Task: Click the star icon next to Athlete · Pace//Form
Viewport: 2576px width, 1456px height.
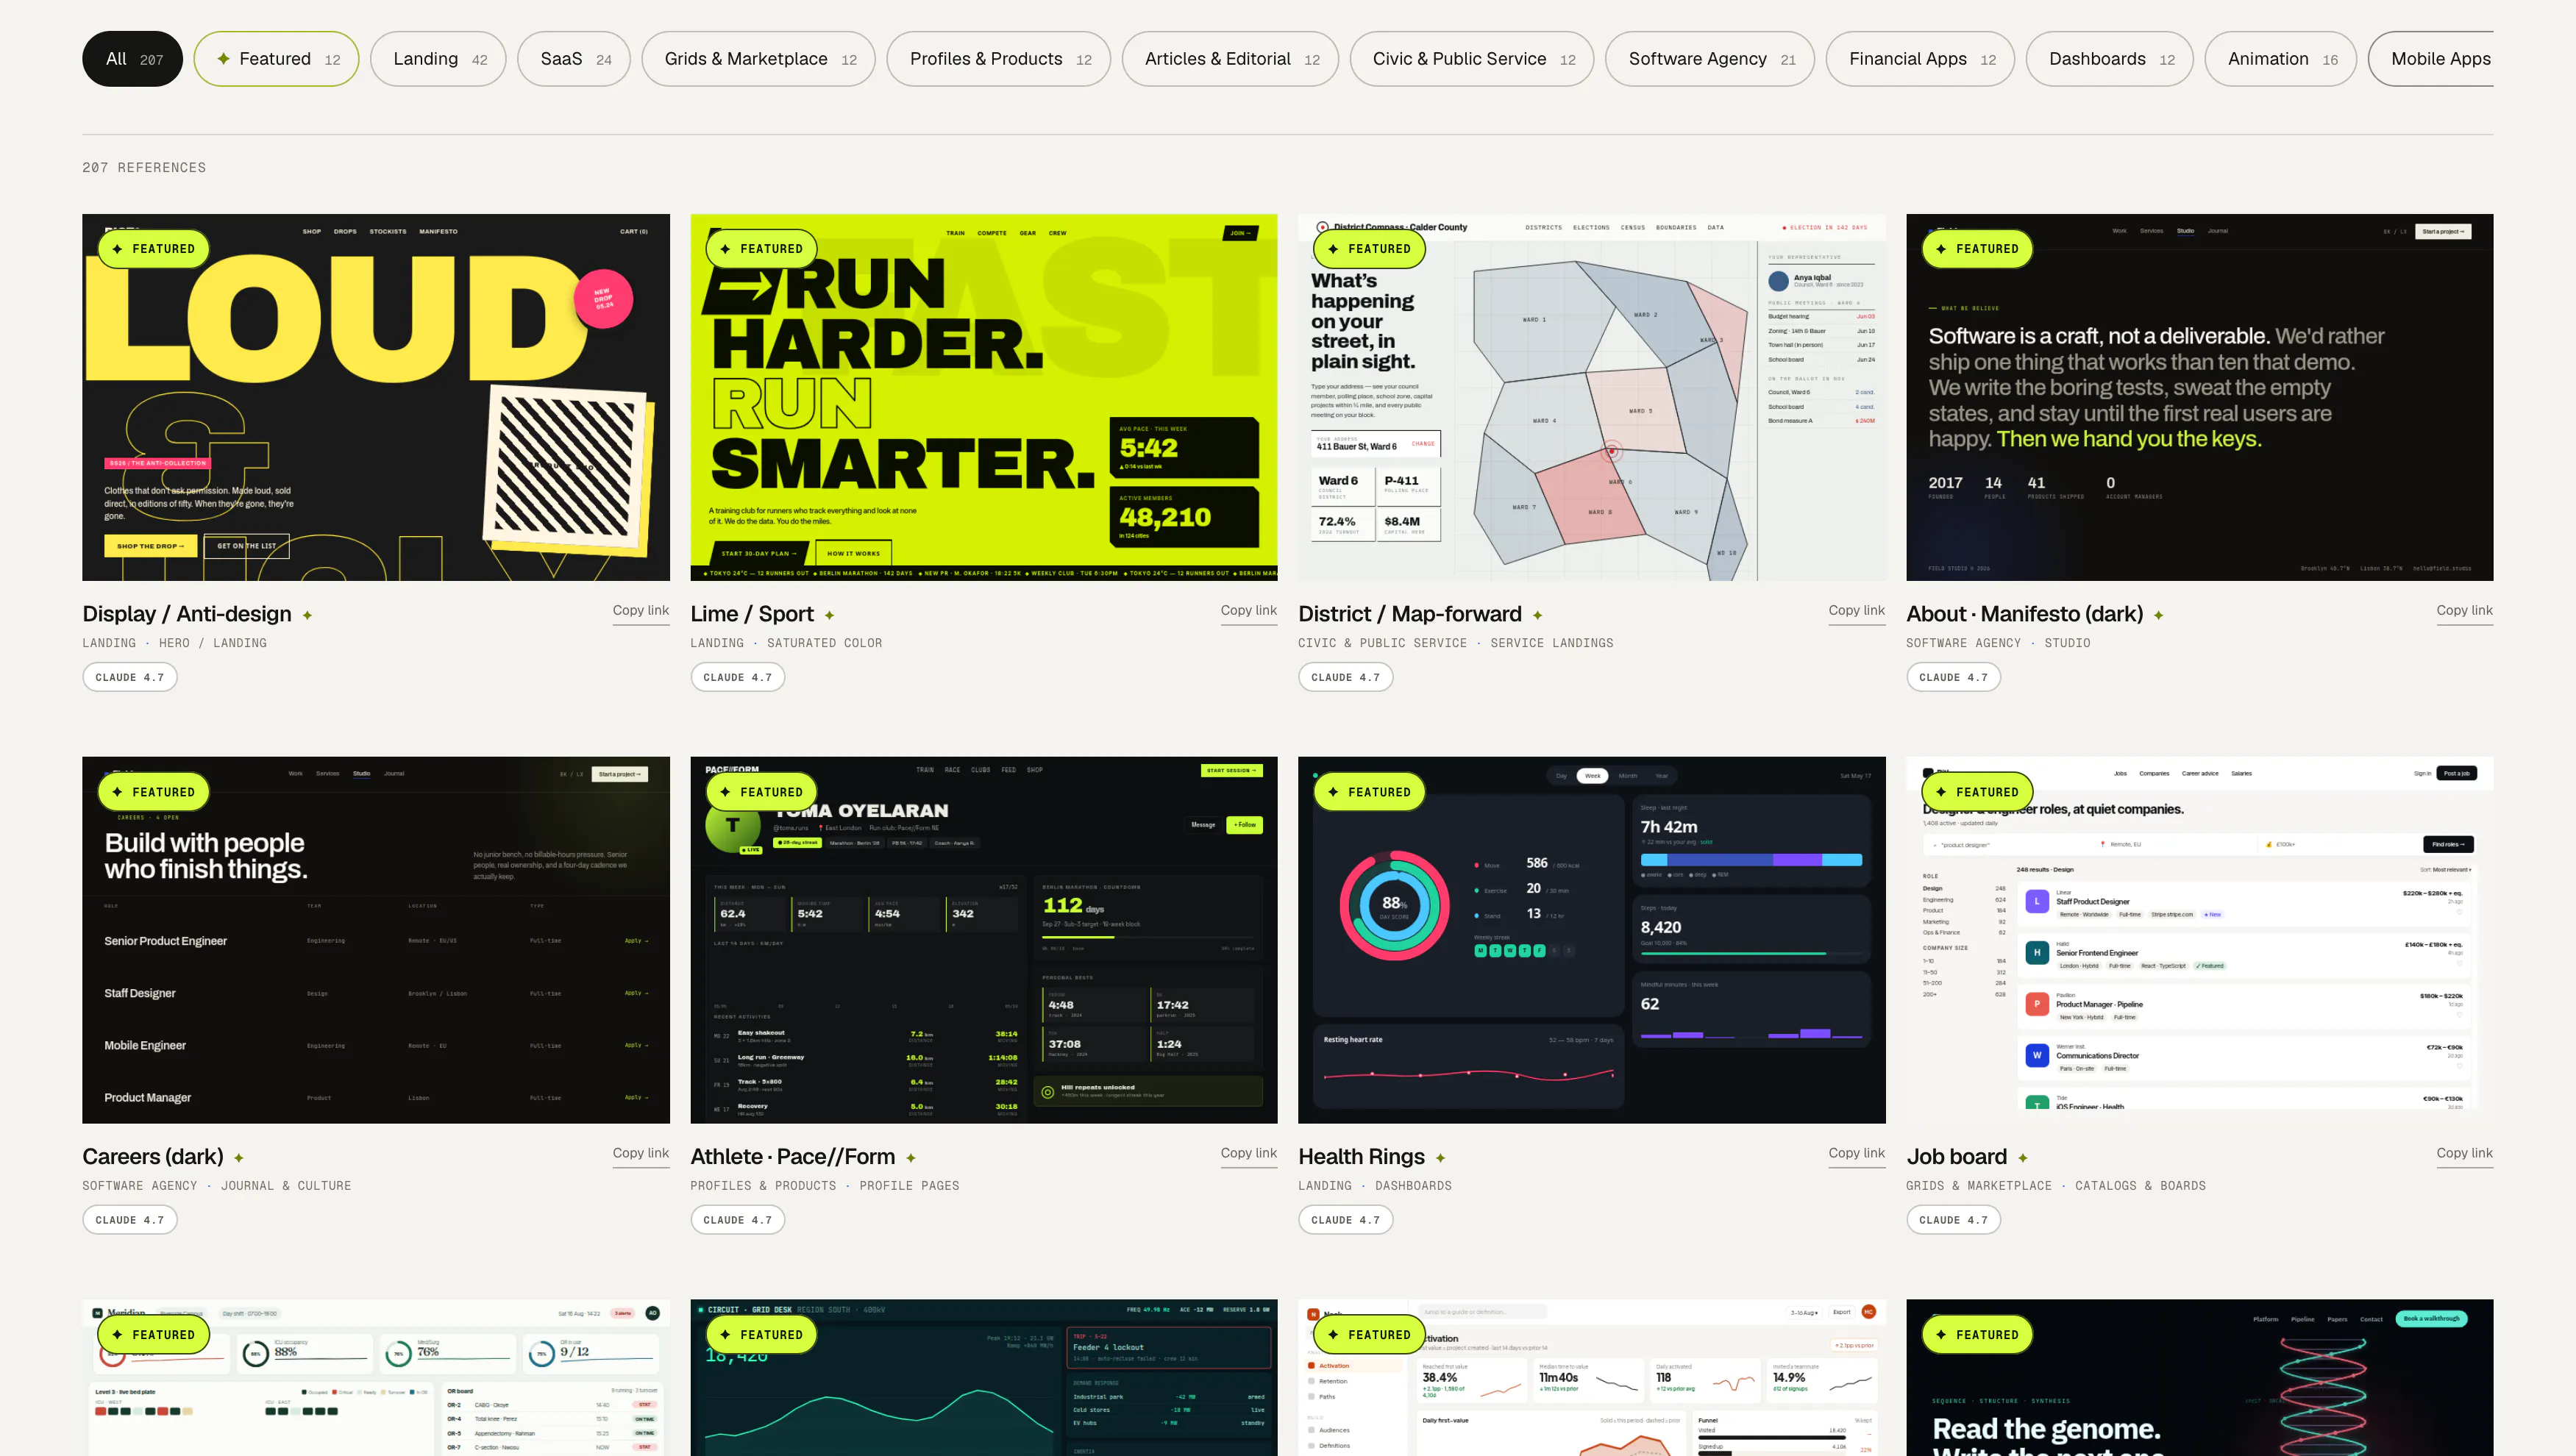Action: [x=910, y=1158]
